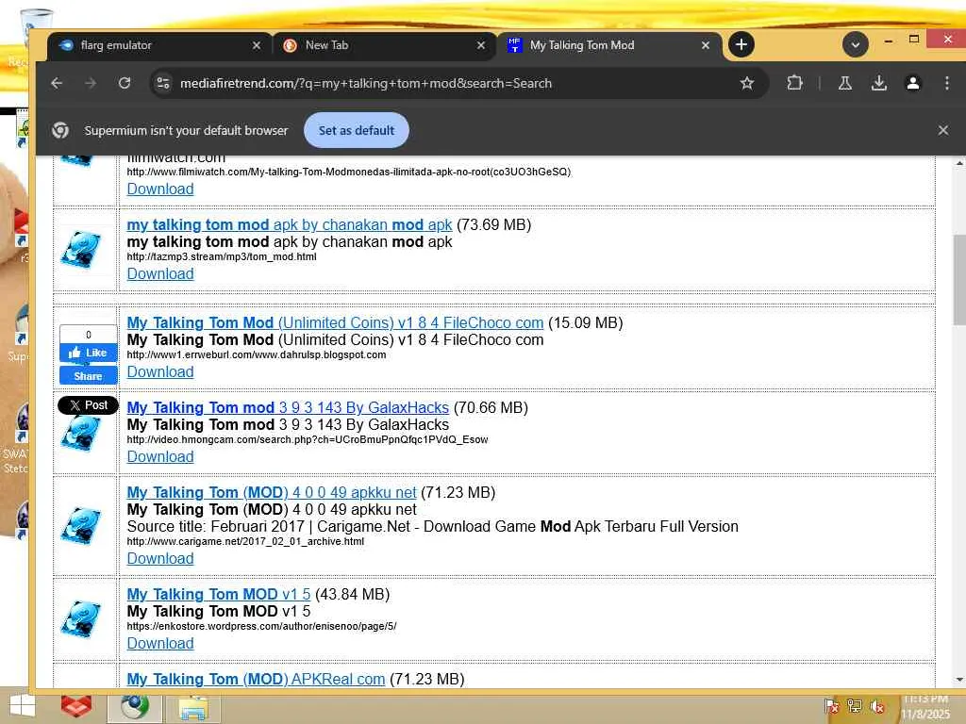Click the taskbar clock and date
Viewport: 966px width, 724px height.
click(925, 707)
